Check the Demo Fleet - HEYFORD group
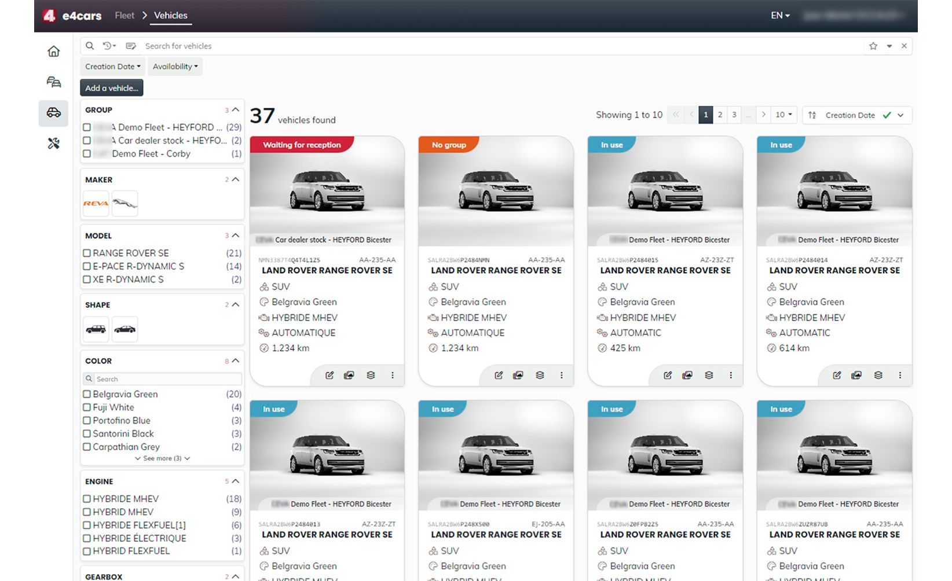952x581 pixels. pyautogui.click(x=87, y=127)
